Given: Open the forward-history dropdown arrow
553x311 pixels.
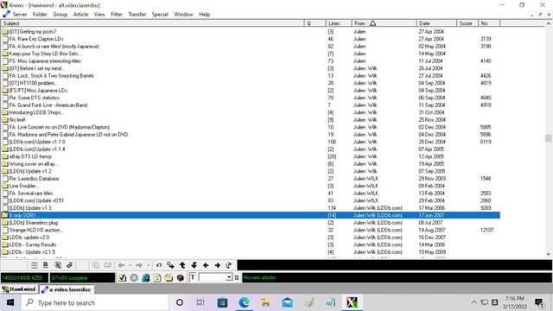Looking at the screenshot, I should (148, 265).
